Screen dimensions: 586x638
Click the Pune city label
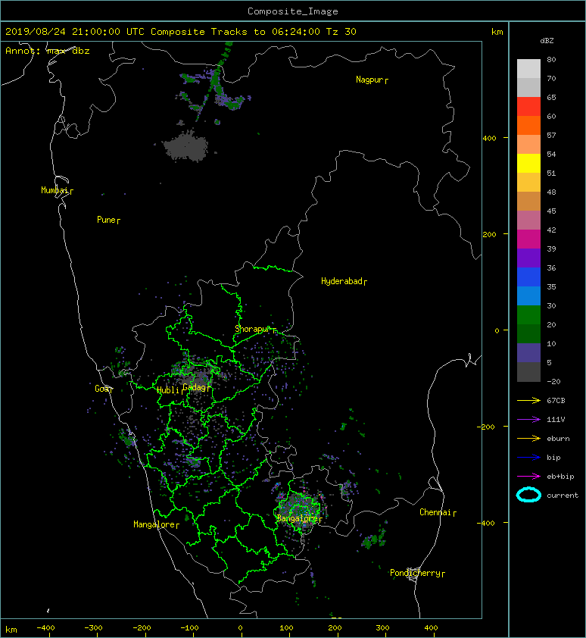coord(106,220)
